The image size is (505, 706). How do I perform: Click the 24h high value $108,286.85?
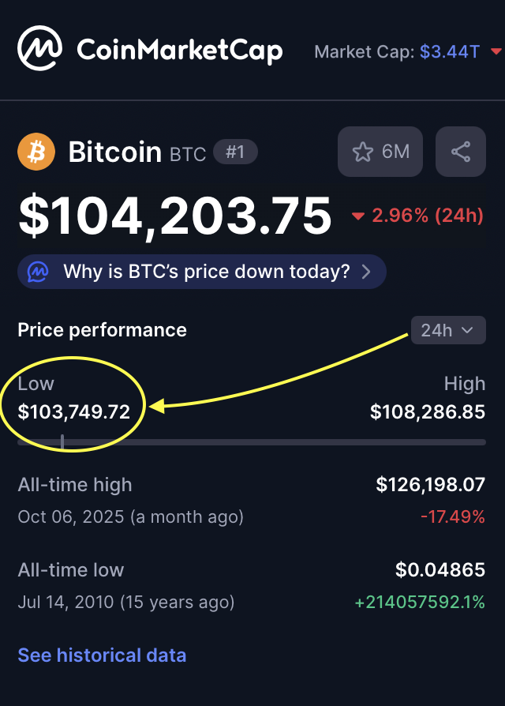coord(427,411)
